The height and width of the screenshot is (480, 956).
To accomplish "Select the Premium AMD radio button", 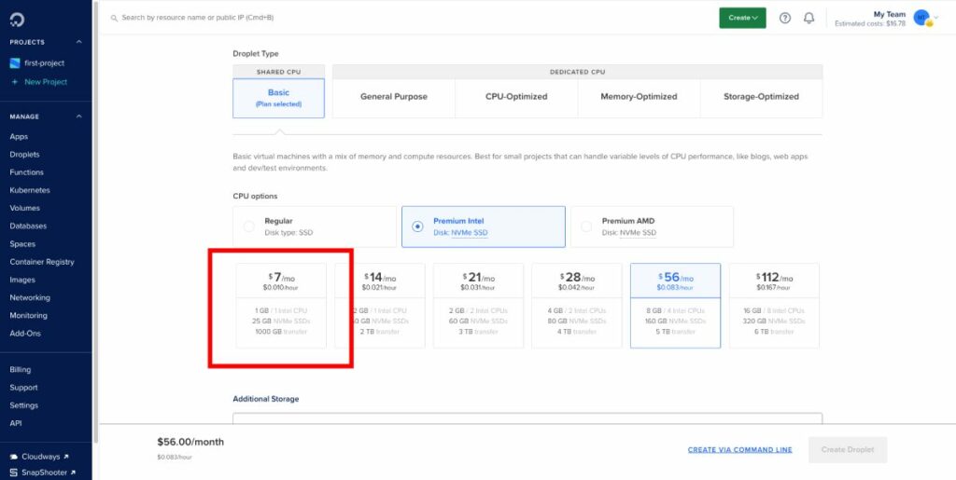I will [x=586, y=226].
